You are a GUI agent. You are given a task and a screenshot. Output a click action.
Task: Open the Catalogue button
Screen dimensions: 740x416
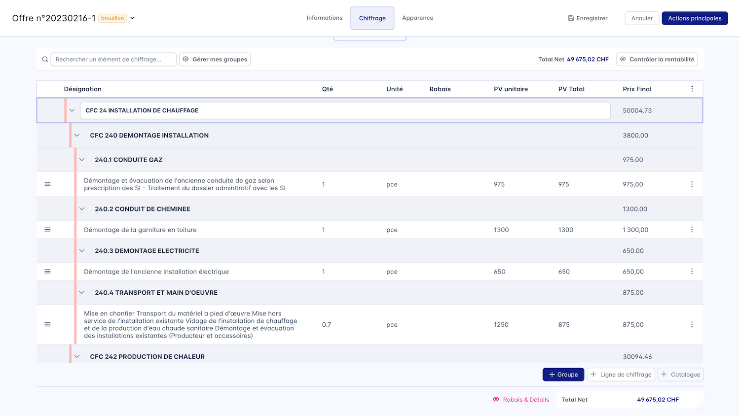coord(680,375)
